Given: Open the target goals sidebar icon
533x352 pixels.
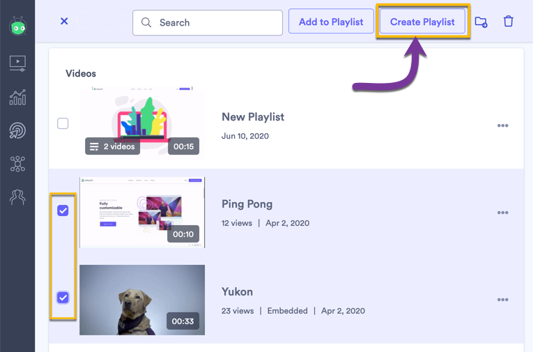Looking at the screenshot, I should point(17,130).
